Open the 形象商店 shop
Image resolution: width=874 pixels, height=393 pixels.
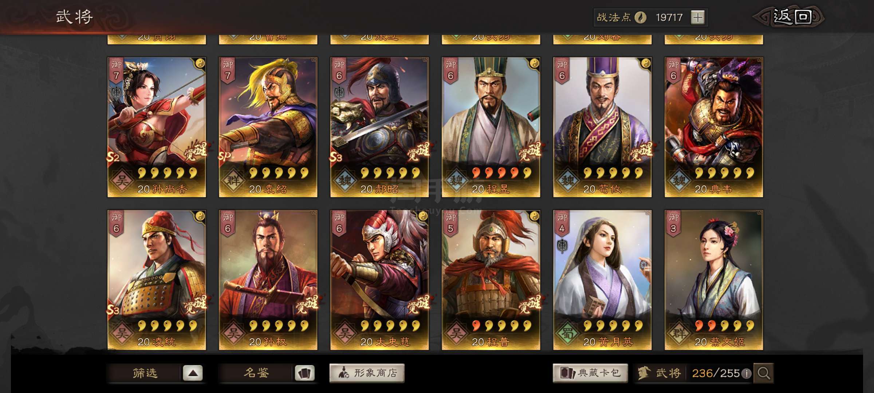pos(367,373)
